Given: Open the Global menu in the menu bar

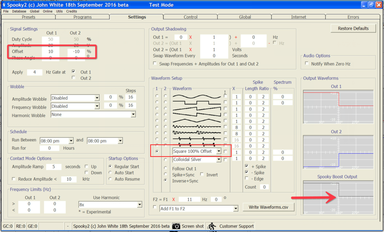Looking at the screenshot, I should (x=35, y=11).
